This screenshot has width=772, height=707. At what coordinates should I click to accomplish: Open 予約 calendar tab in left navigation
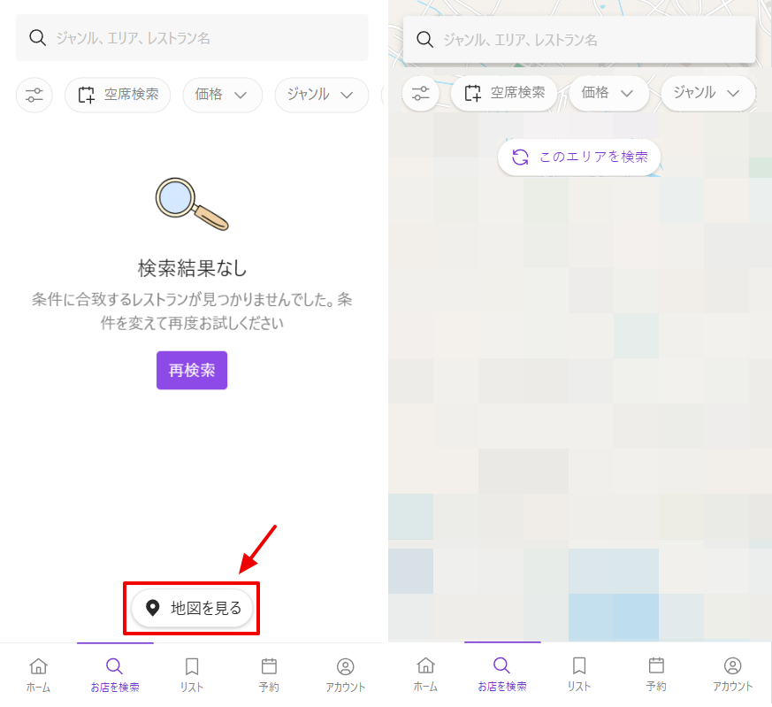270,674
